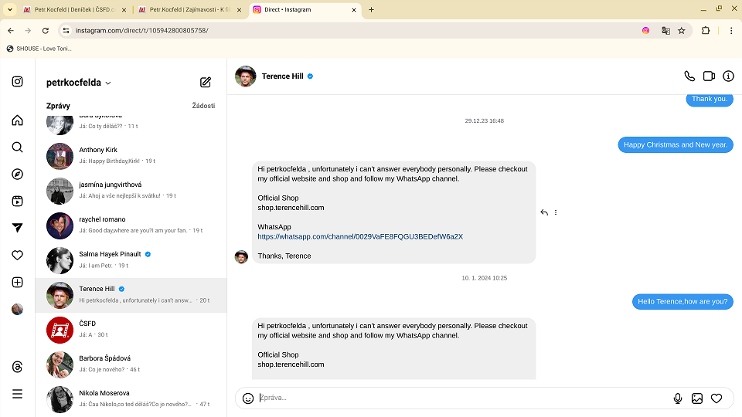This screenshot has height=417, width=742.
Task: Open conversation information icon
Action: pyautogui.click(x=728, y=76)
